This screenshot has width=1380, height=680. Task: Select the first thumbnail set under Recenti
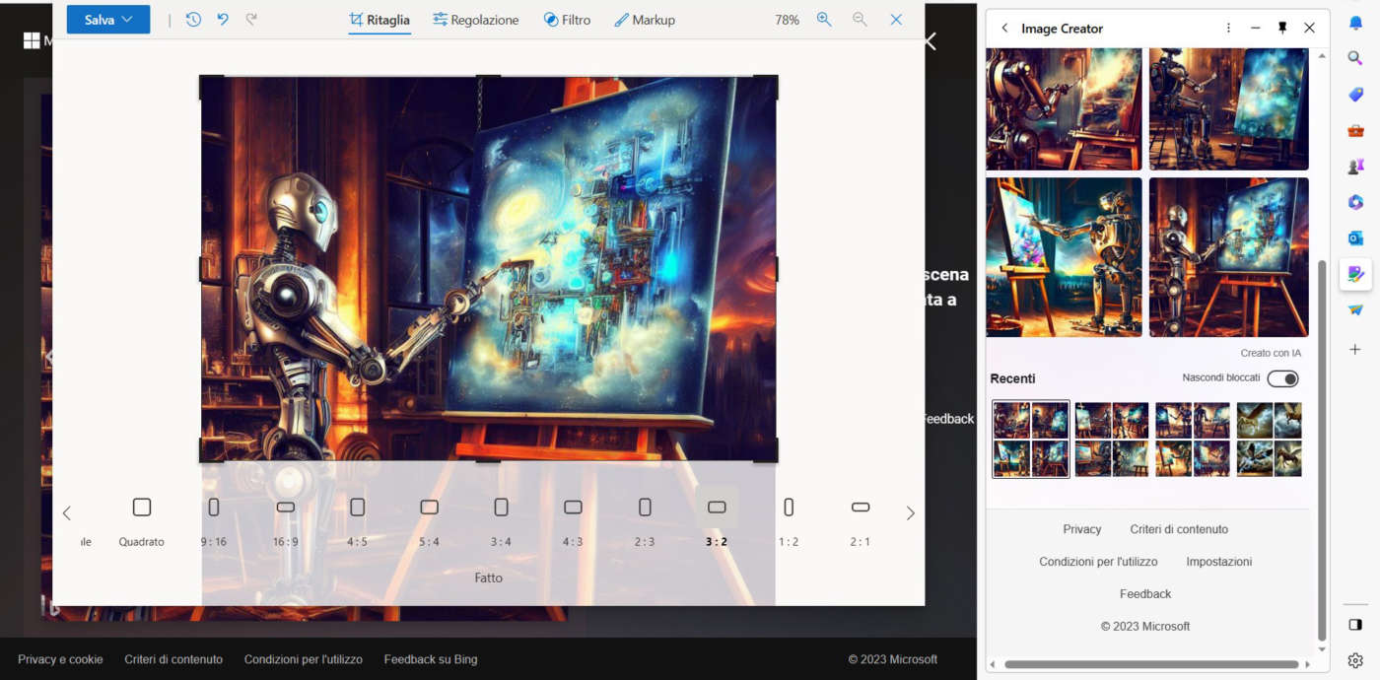point(1031,440)
